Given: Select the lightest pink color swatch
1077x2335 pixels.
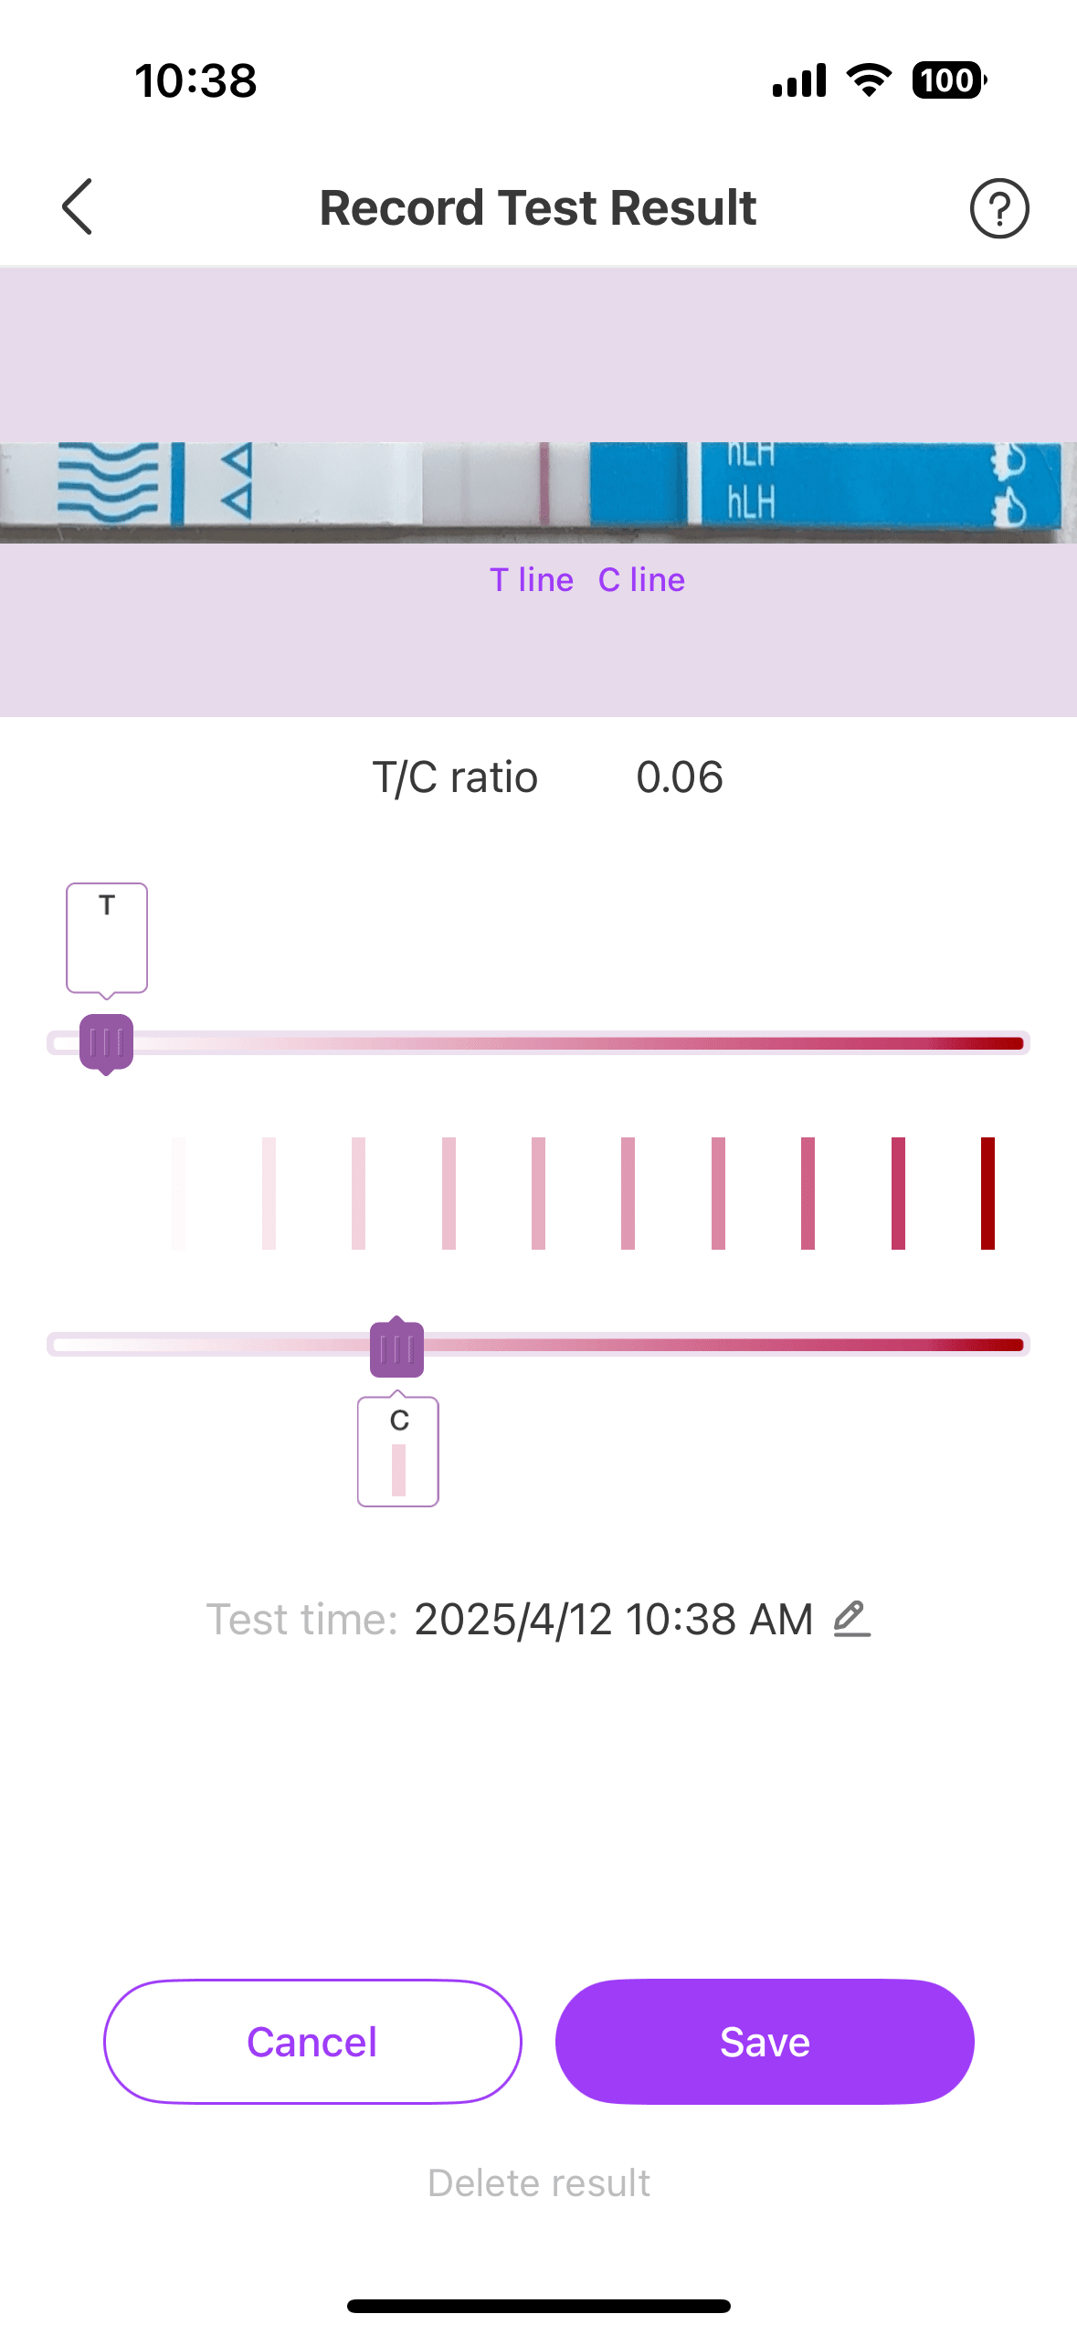Looking at the screenshot, I should 179,1193.
